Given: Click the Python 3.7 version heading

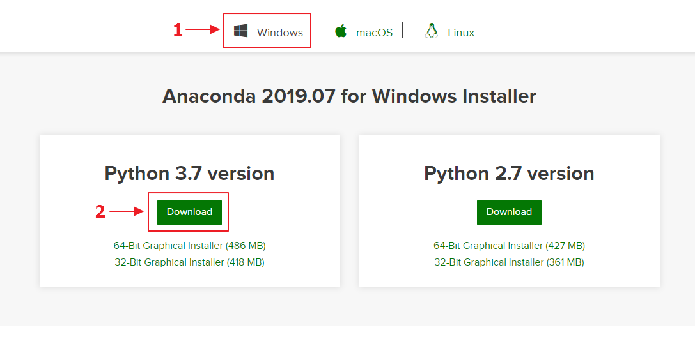Looking at the screenshot, I should [x=190, y=174].
